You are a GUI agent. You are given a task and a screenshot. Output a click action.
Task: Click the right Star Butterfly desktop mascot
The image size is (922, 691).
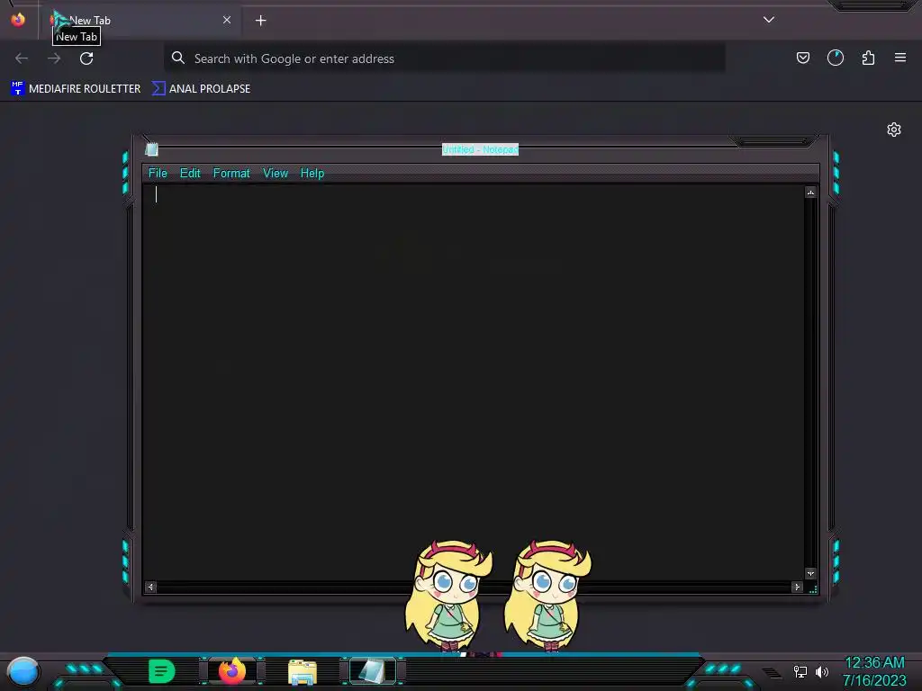click(x=547, y=595)
